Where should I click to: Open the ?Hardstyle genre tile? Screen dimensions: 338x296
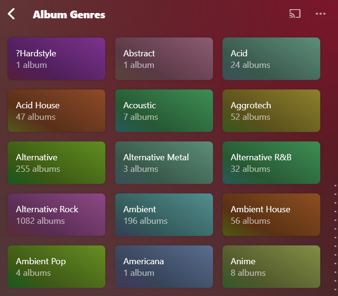(x=56, y=59)
